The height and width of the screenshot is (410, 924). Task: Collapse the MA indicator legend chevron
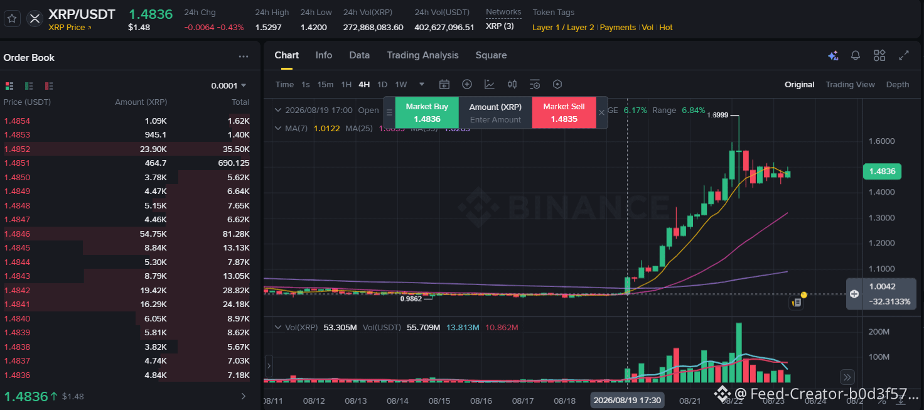point(279,128)
